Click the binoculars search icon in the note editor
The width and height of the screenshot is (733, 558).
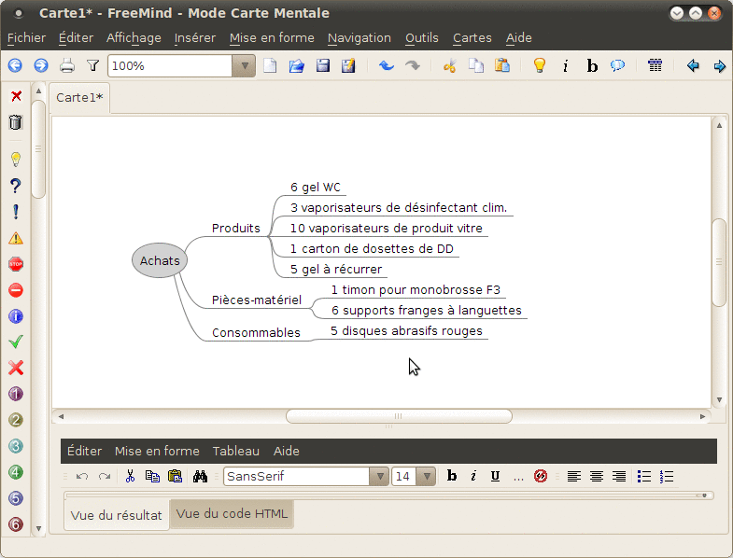point(200,476)
